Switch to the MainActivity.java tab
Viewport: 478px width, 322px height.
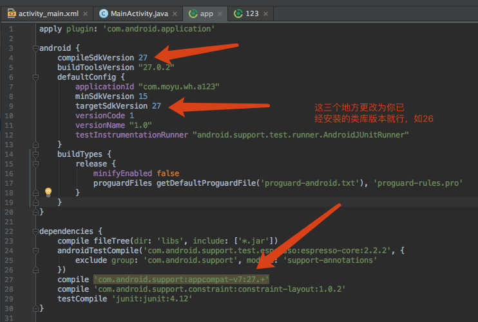[139, 13]
